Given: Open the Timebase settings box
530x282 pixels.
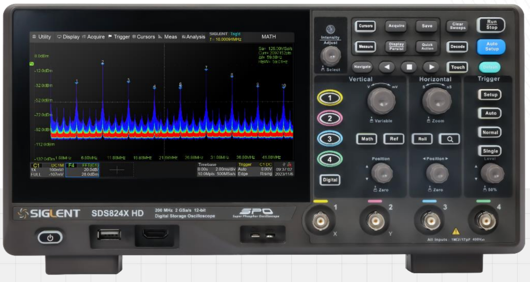Looking at the screenshot, I should (217, 169).
